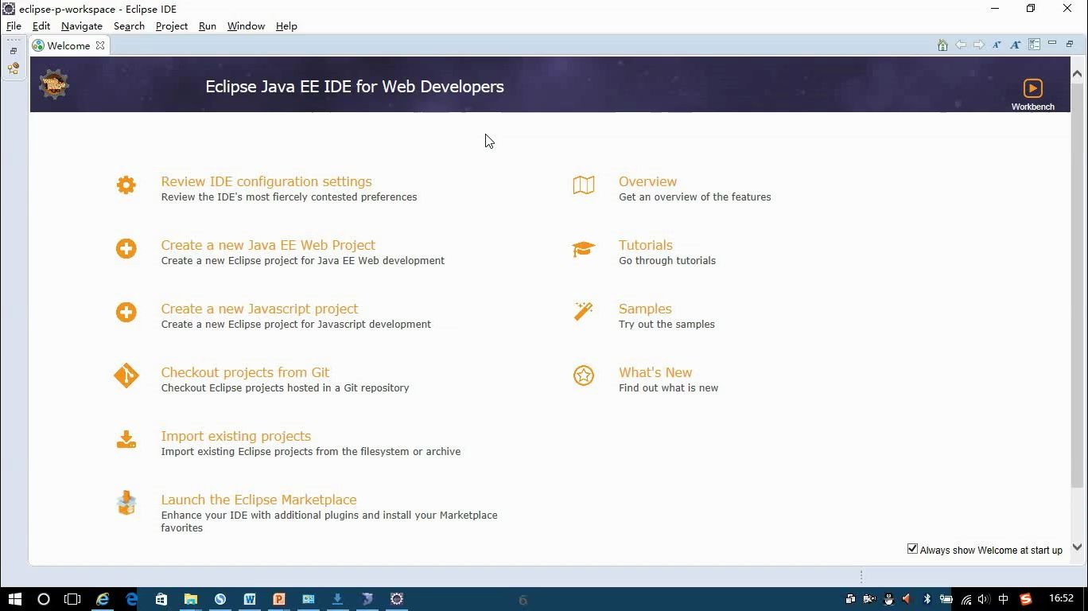The width and height of the screenshot is (1088, 611).
Task: Open the Project menu
Action: (x=172, y=26)
